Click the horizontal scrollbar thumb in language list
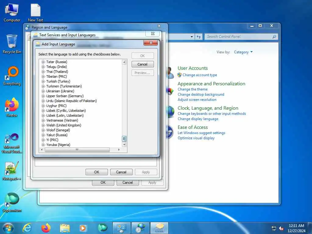This screenshot has width=312, height=234. click(77, 150)
